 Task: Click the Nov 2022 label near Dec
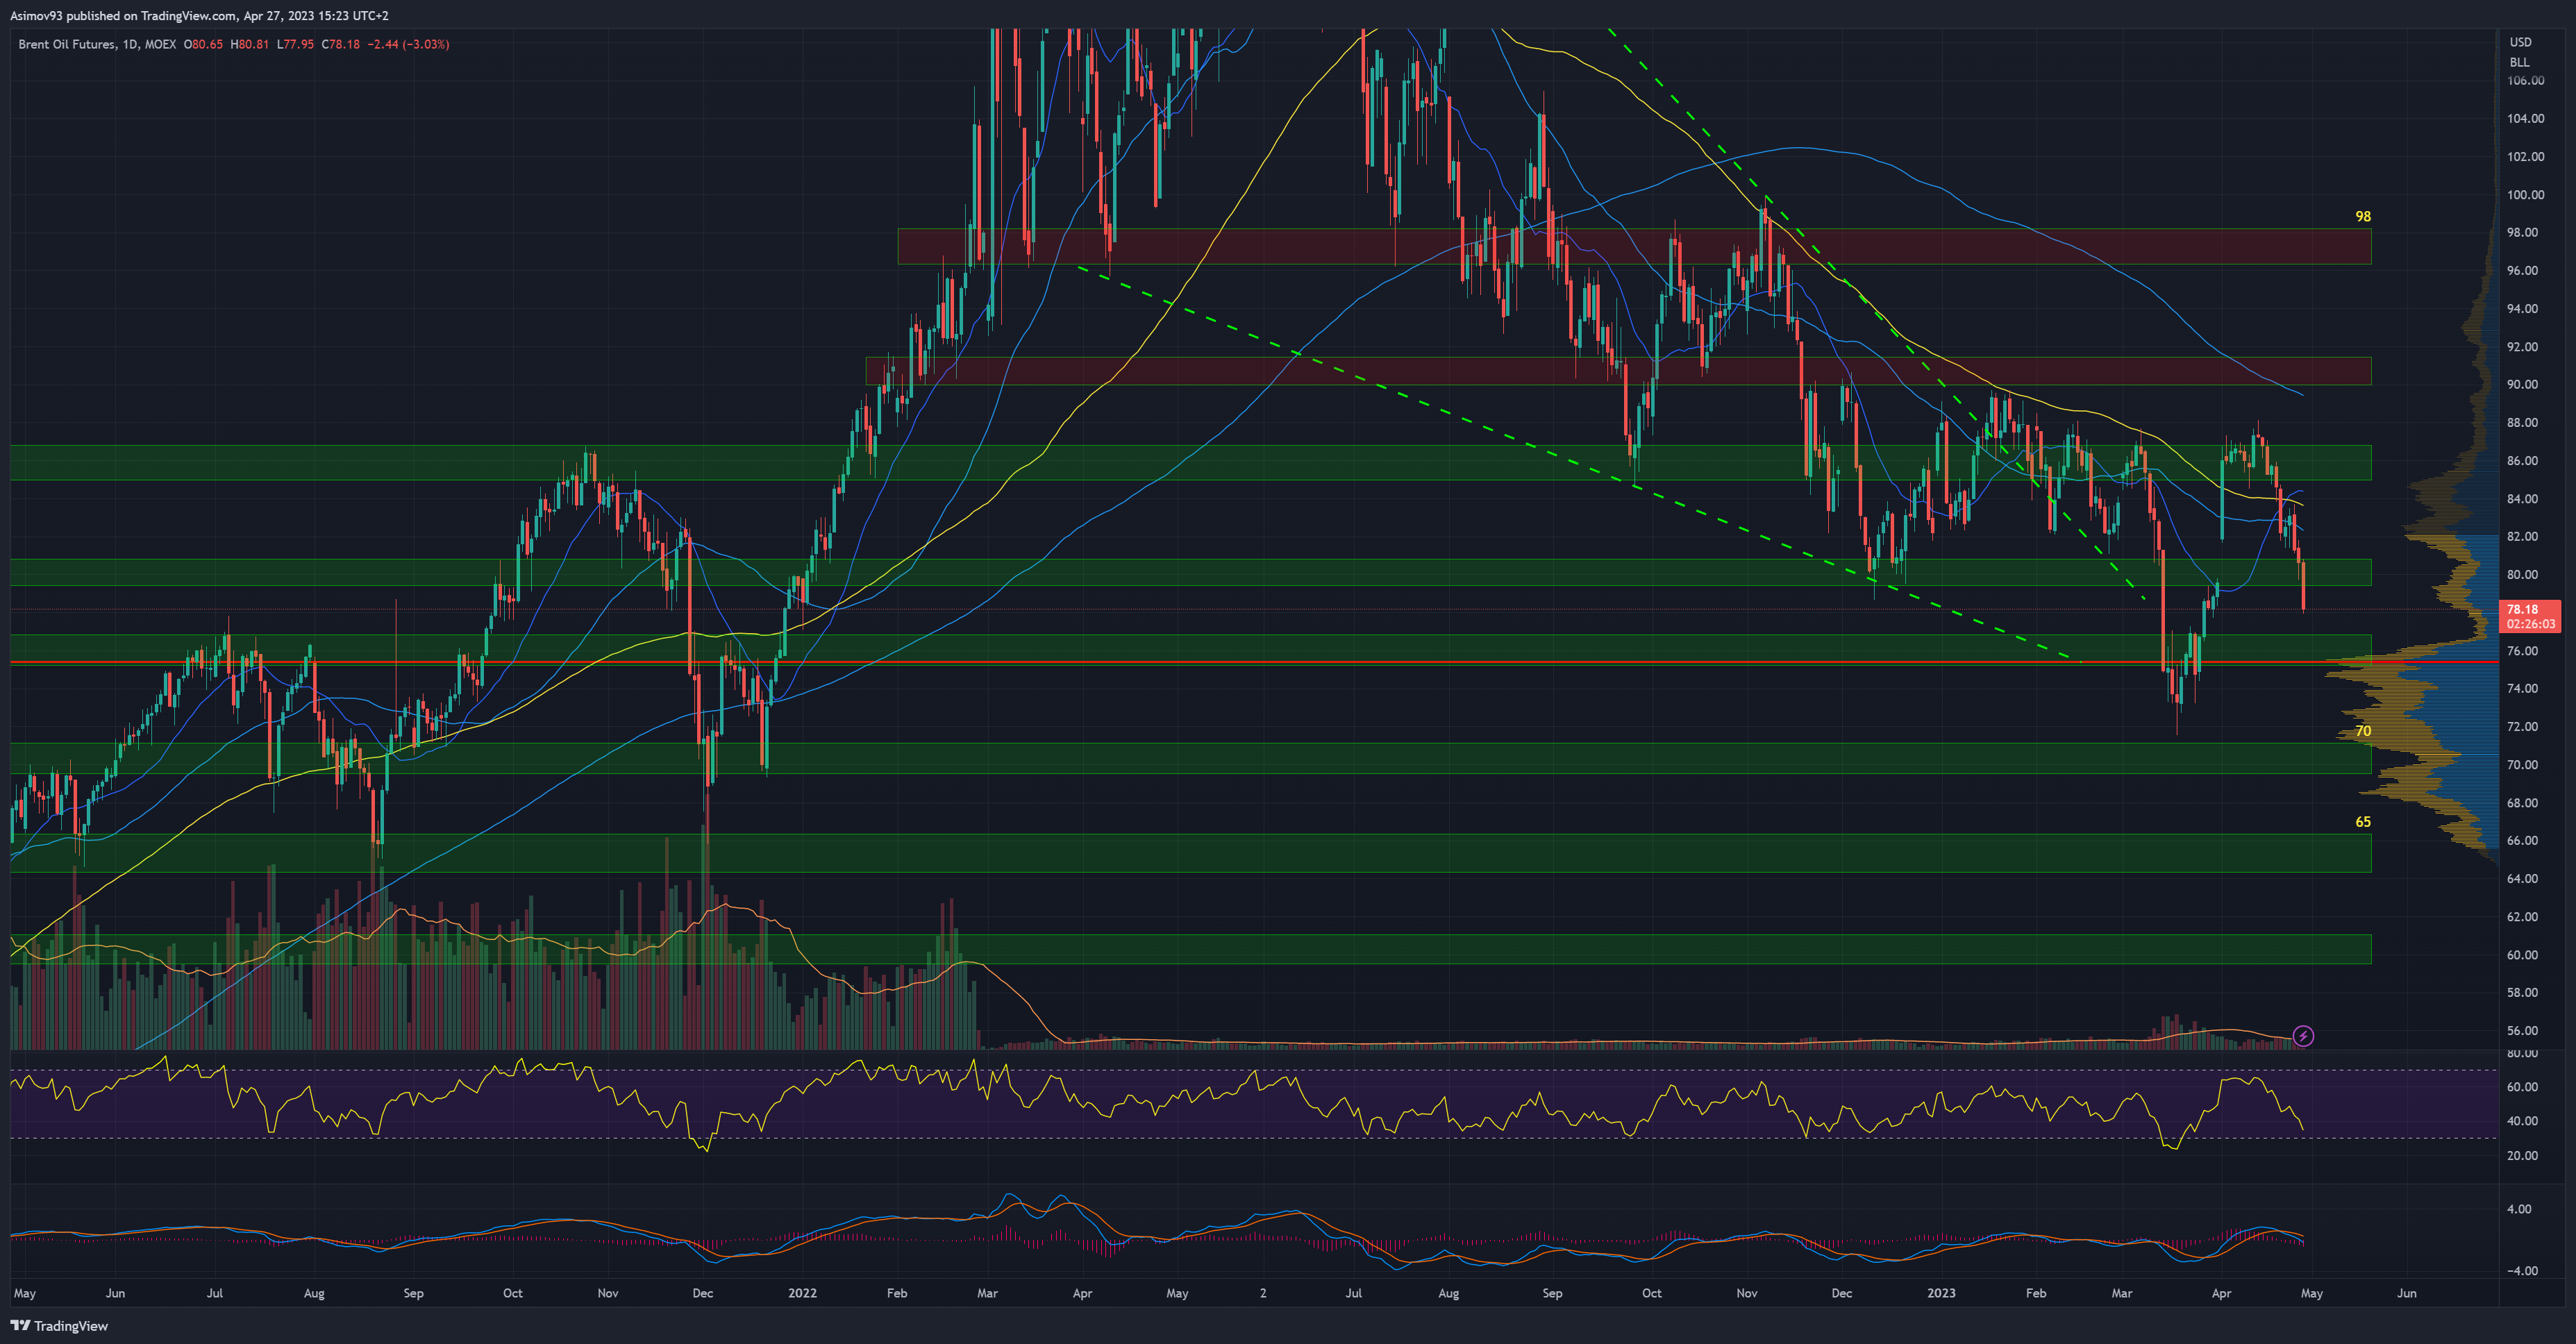coord(1746,1293)
